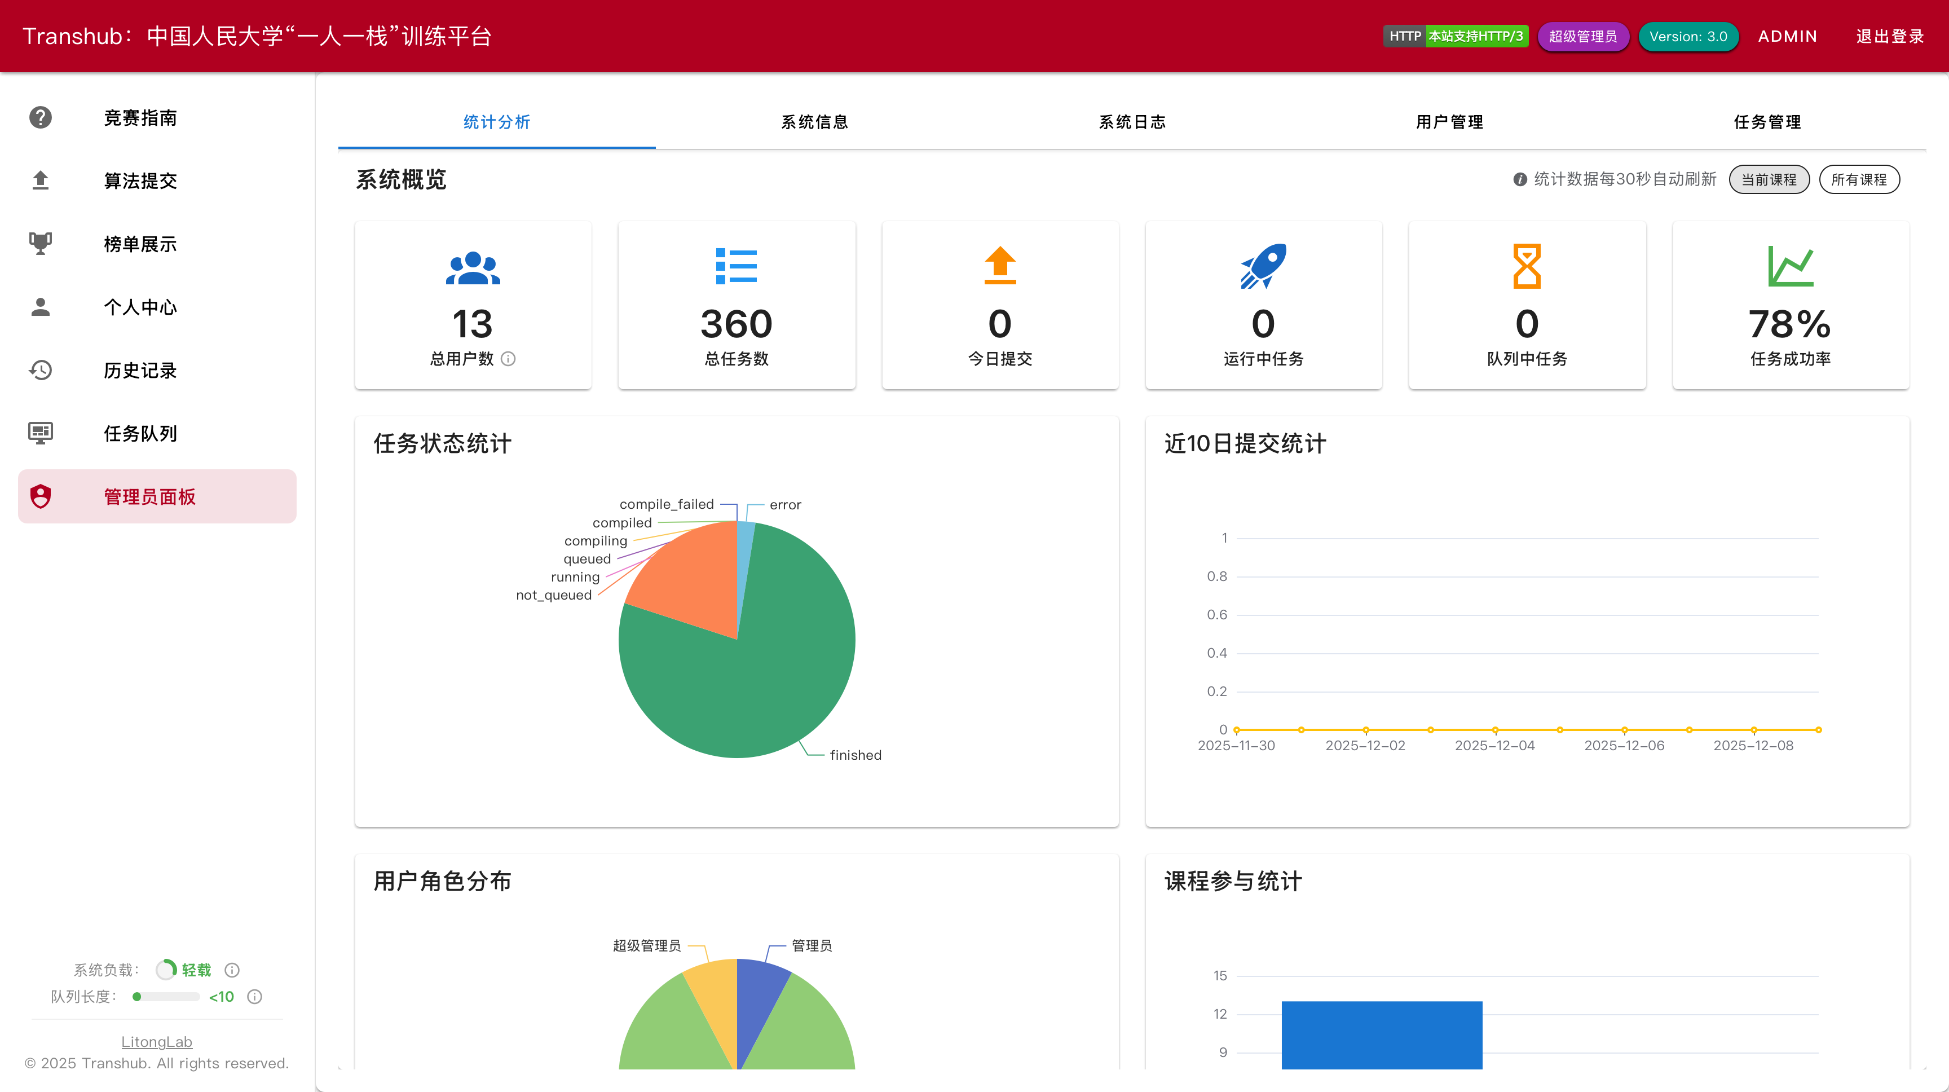Open the LitongLab link
The height and width of the screenshot is (1092, 1949).
(157, 1041)
